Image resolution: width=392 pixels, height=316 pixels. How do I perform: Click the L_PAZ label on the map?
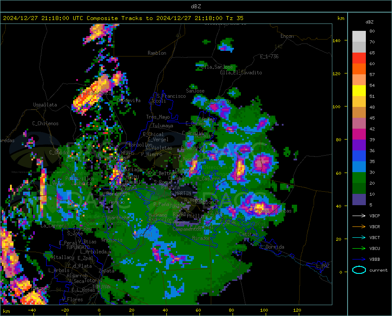323,266
